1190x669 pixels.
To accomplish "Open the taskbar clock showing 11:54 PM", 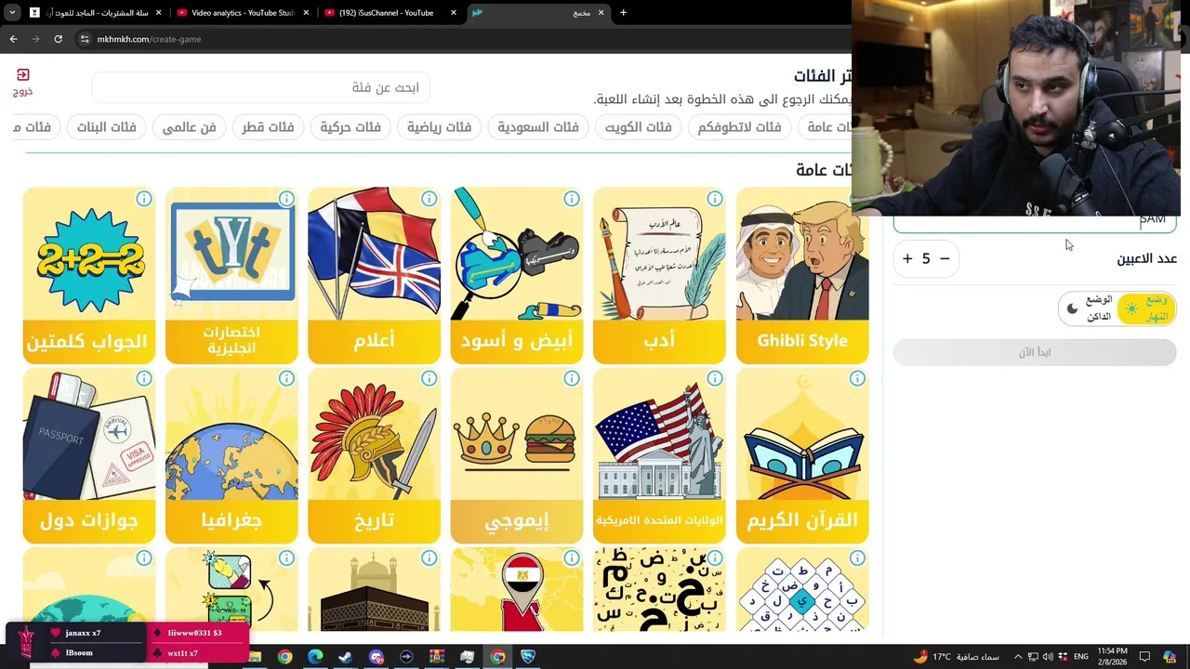I will tap(1113, 657).
